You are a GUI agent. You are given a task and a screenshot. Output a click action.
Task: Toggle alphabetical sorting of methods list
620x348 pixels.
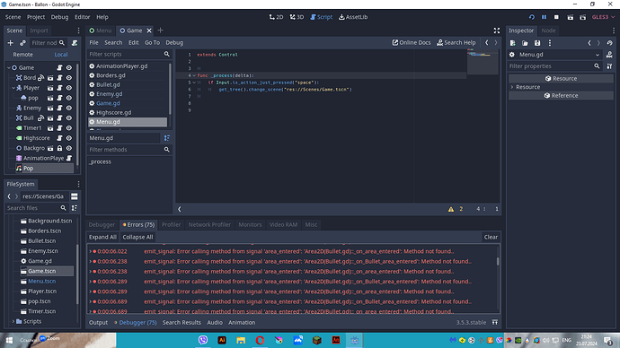click(167, 138)
